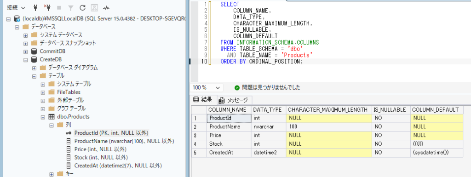Click the green check no-issues status icon

237,88
